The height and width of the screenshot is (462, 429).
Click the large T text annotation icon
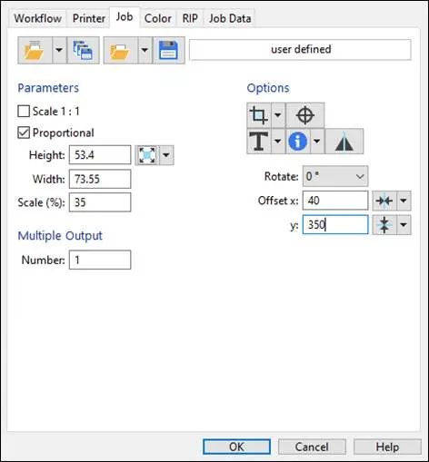click(259, 141)
